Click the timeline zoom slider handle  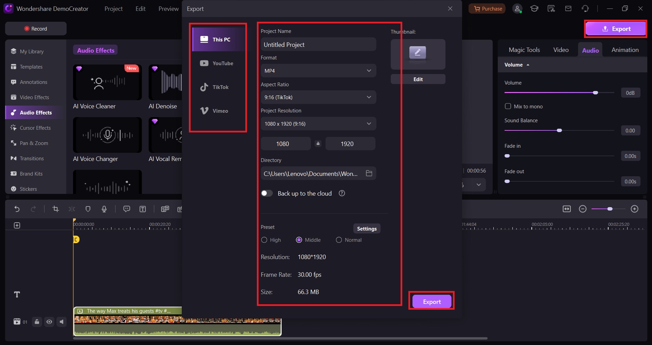[x=610, y=209]
